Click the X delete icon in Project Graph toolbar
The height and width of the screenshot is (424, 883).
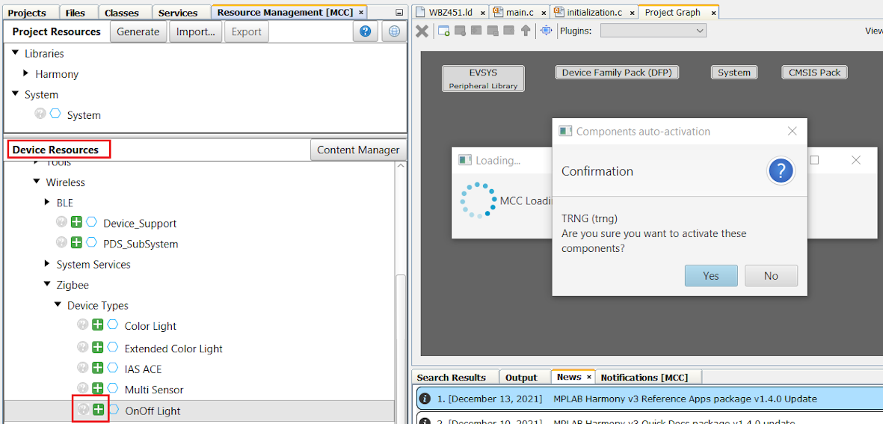(x=422, y=31)
